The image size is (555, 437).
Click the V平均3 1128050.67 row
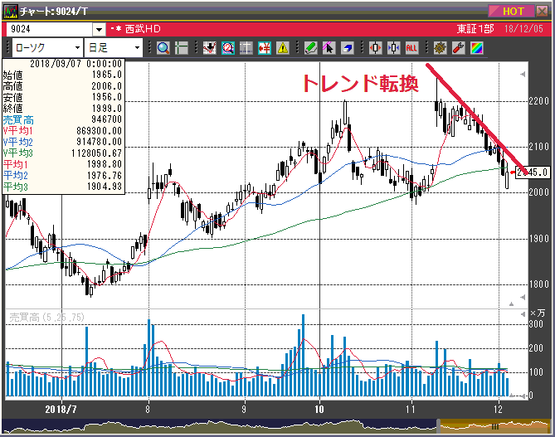63,153
